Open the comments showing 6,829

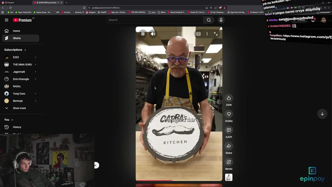229,130
